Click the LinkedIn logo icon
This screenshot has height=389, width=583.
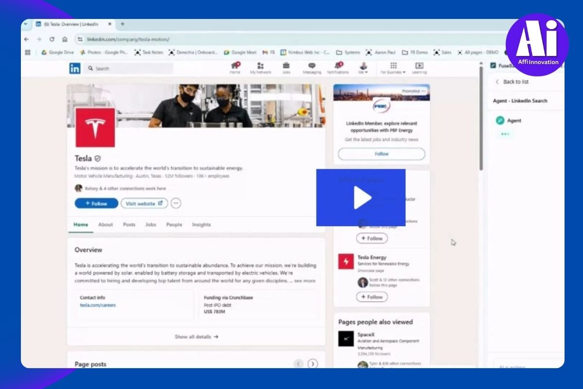74,69
